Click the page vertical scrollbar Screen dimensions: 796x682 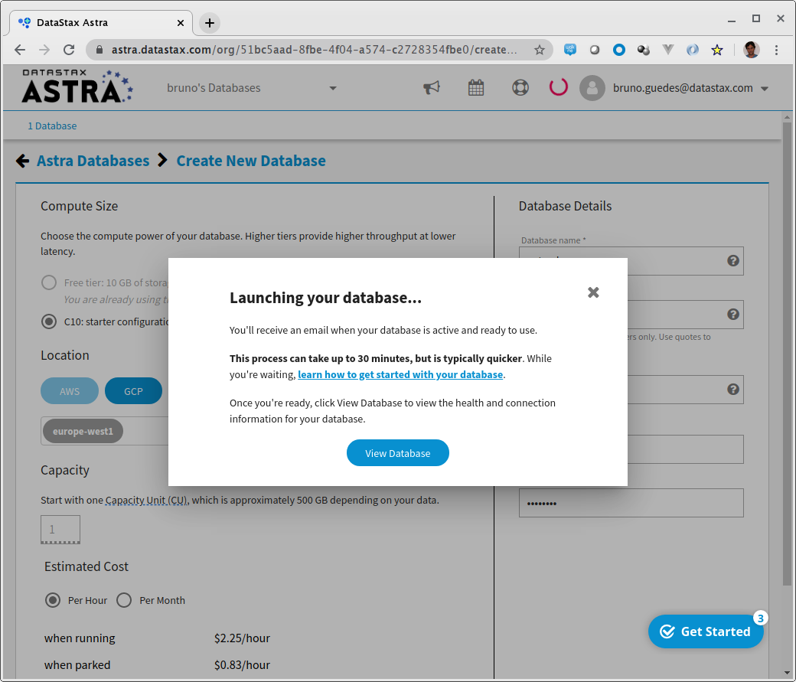(x=787, y=354)
